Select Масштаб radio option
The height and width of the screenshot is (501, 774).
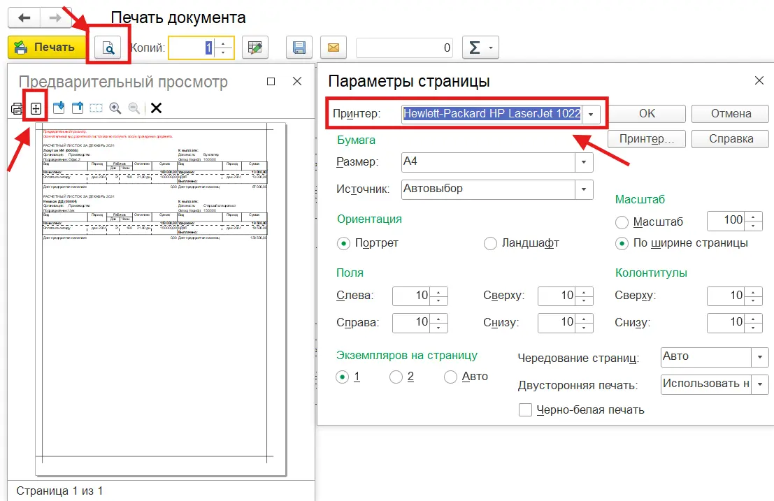622,222
